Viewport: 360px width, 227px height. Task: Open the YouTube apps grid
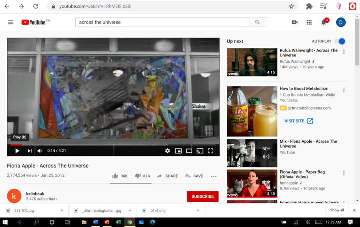click(x=309, y=22)
